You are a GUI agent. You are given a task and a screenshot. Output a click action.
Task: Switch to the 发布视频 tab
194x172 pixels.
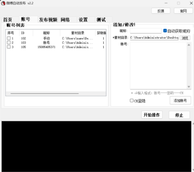point(48,20)
